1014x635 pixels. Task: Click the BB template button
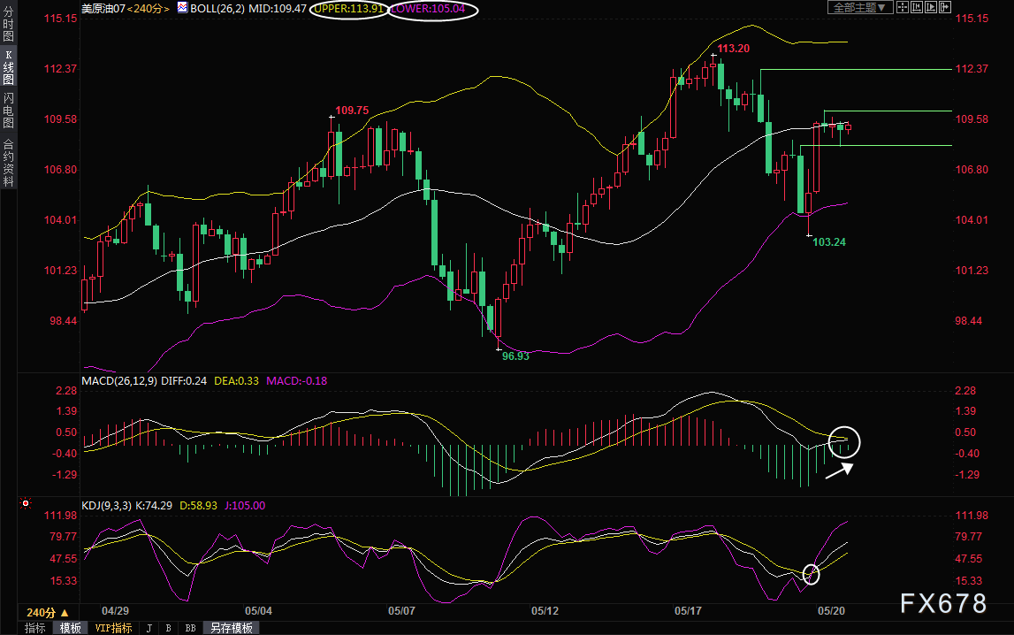coord(190,628)
